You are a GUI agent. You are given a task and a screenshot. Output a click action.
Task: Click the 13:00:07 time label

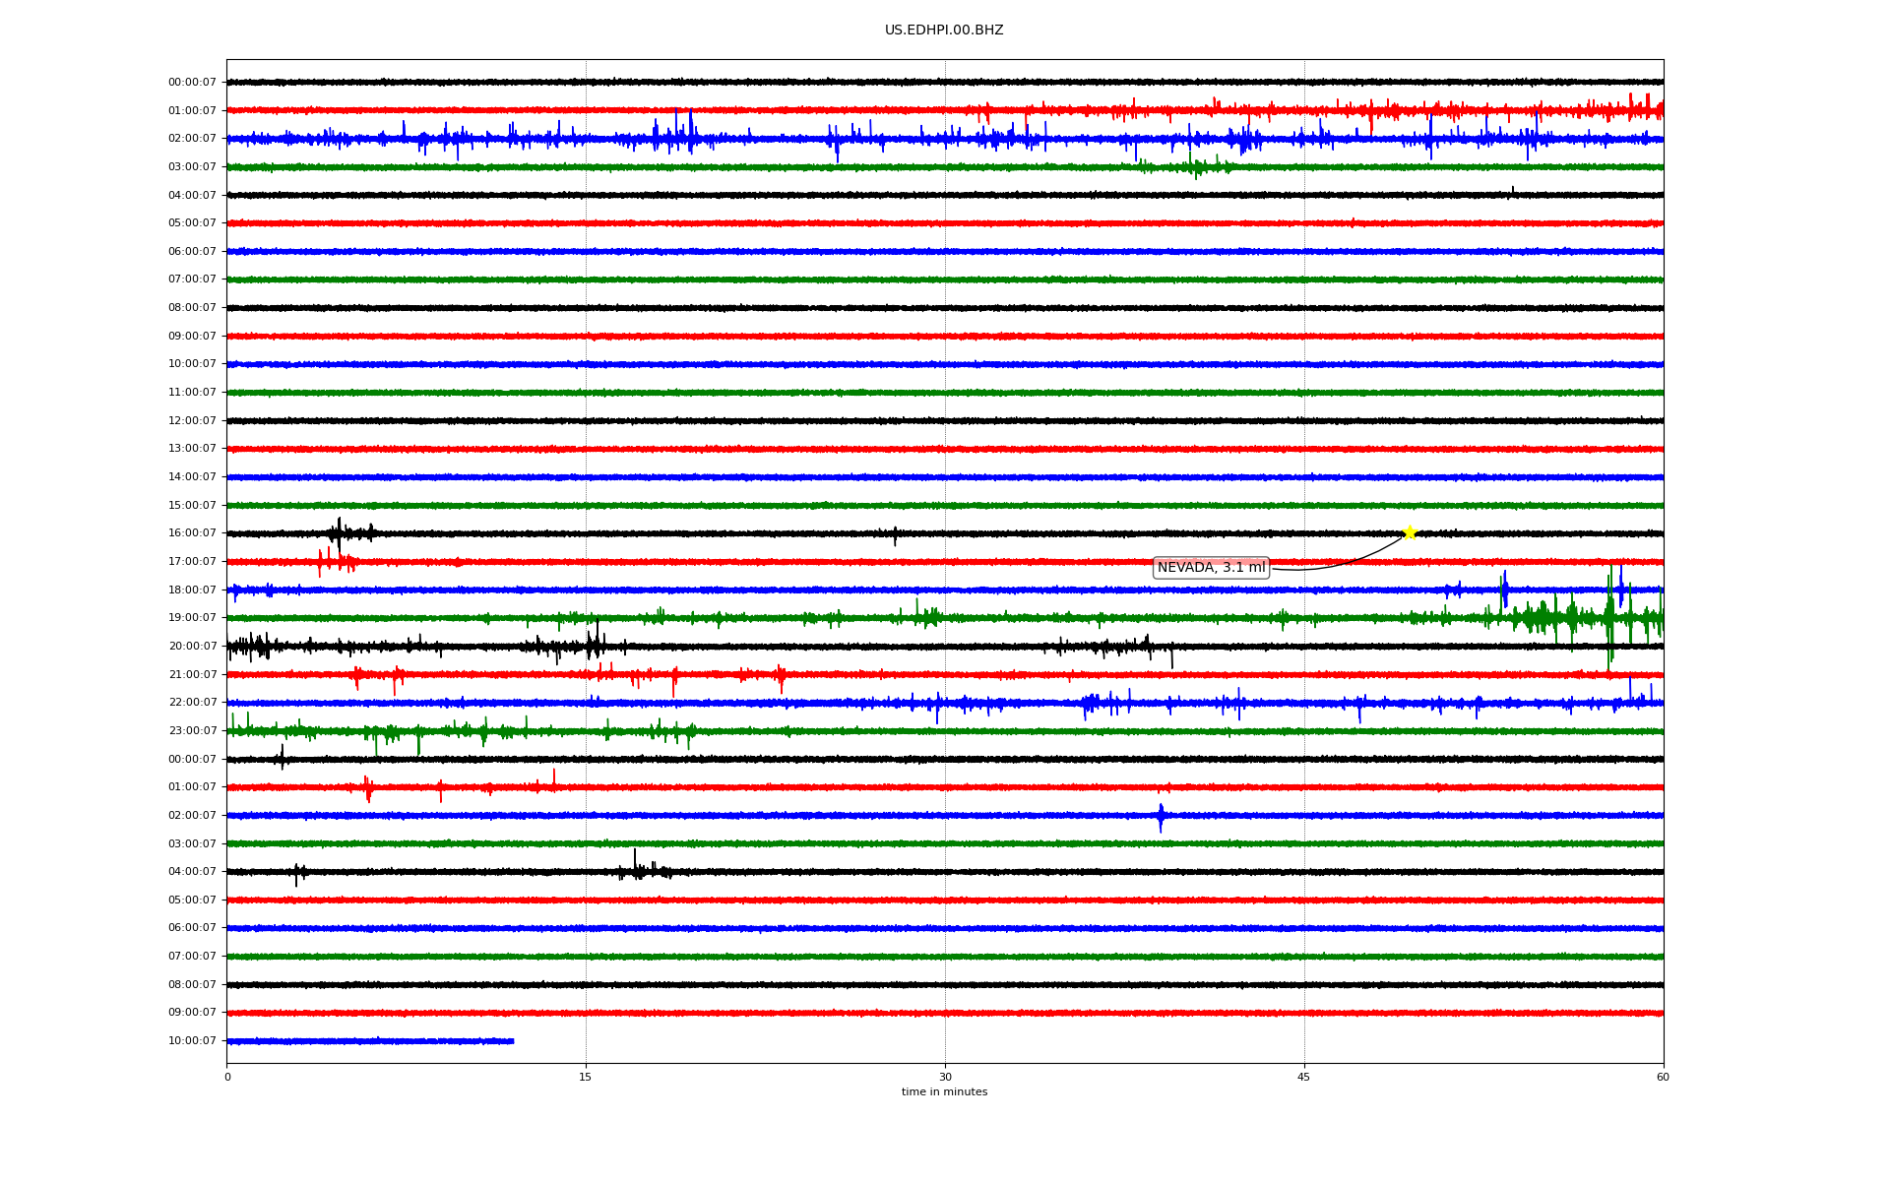tap(192, 449)
